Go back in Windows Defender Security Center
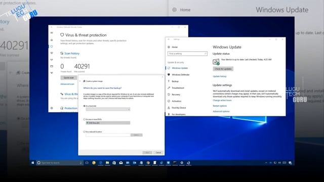Viewport: 324px width, 182px height. tap(52, 27)
